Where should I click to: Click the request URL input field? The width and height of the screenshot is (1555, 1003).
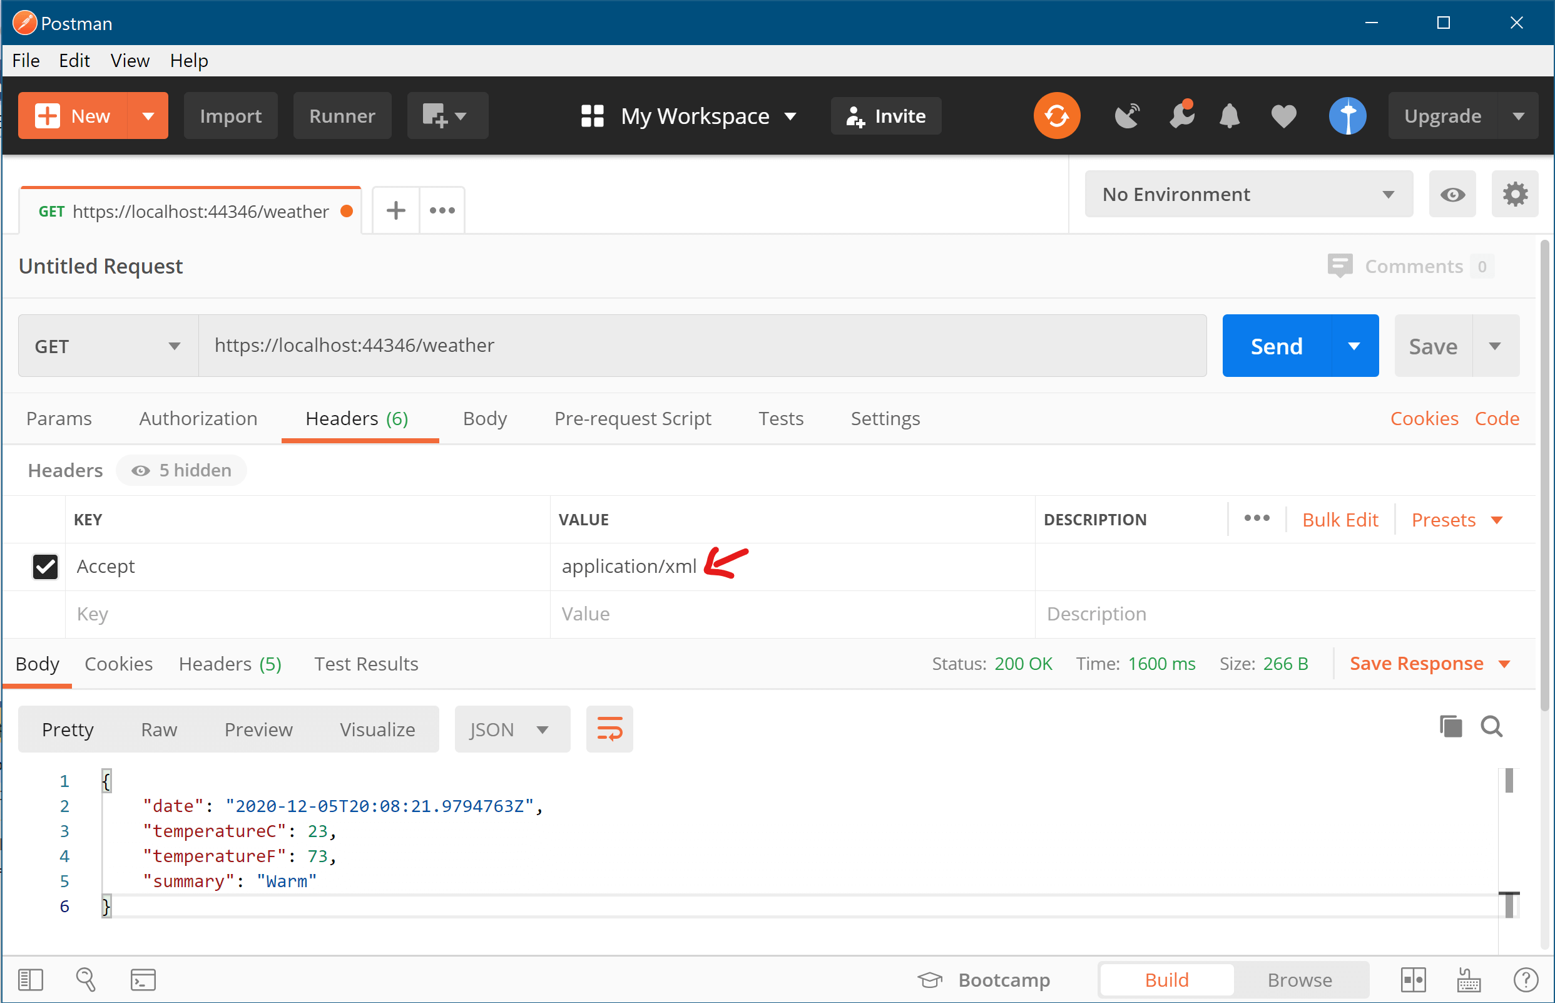(x=702, y=345)
